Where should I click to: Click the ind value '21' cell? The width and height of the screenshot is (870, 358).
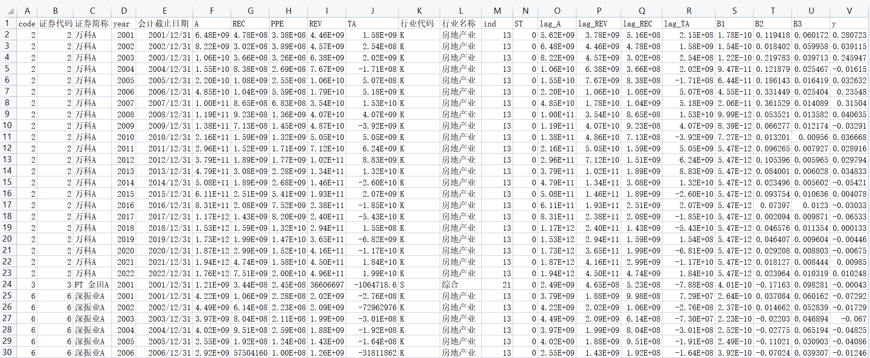coord(497,285)
